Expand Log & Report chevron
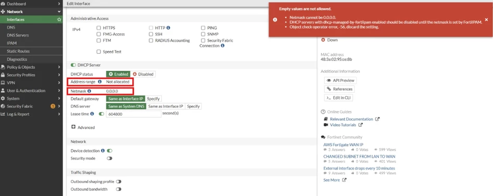The image size is (493, 196). point(59,114)
